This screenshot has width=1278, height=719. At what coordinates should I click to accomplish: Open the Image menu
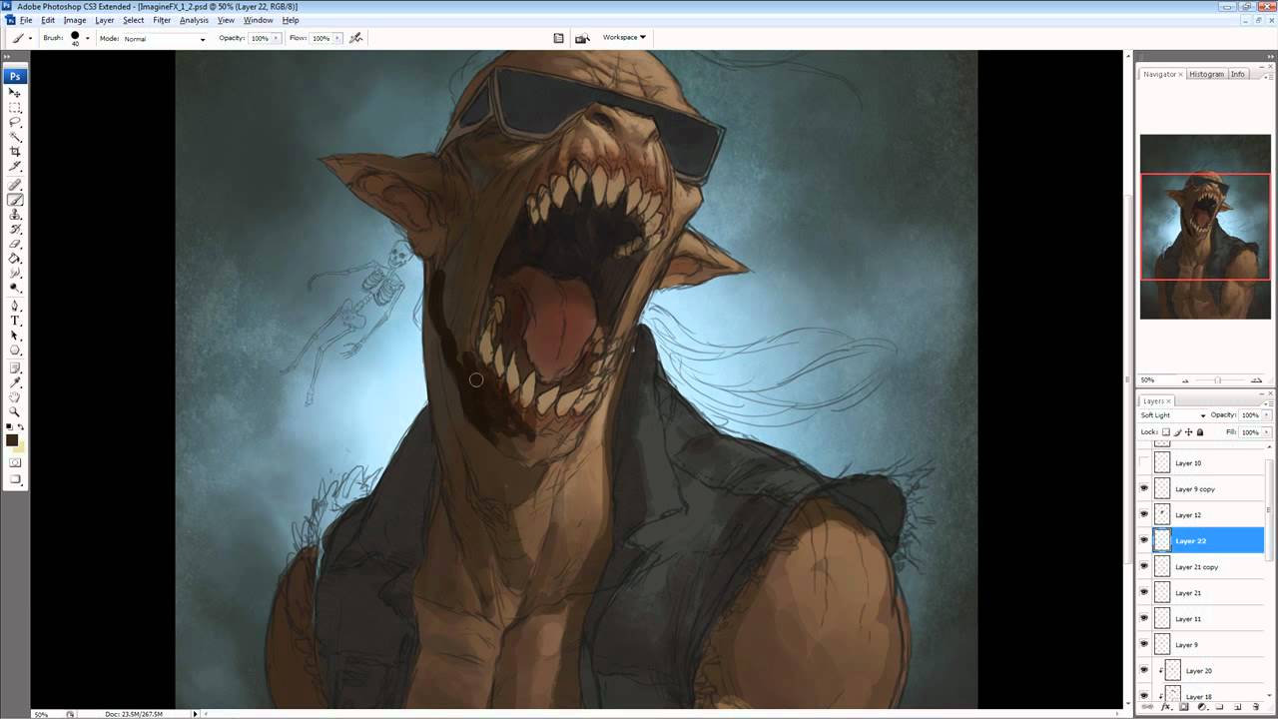(75, 20)
